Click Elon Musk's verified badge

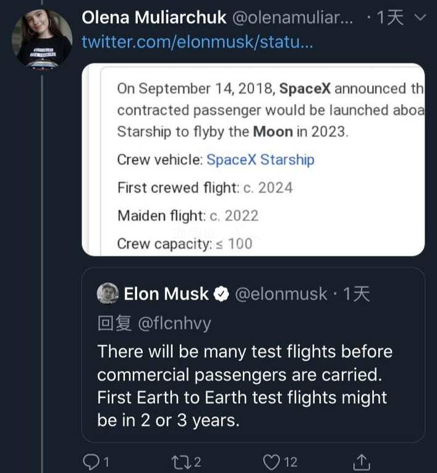[221, 294]
